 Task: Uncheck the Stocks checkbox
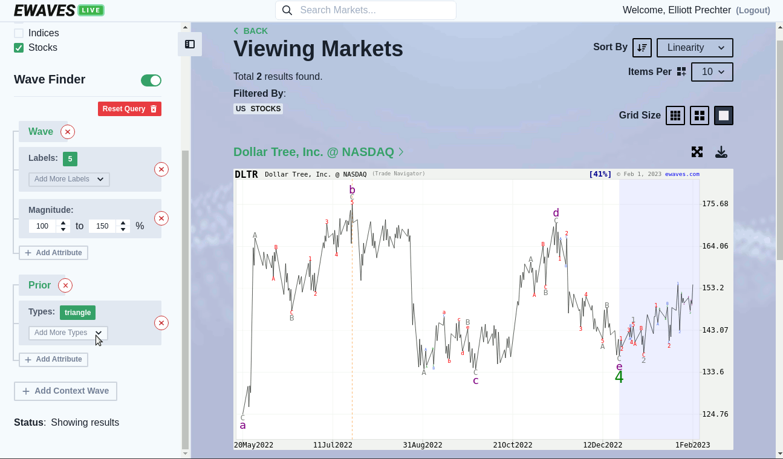[19, 48]
